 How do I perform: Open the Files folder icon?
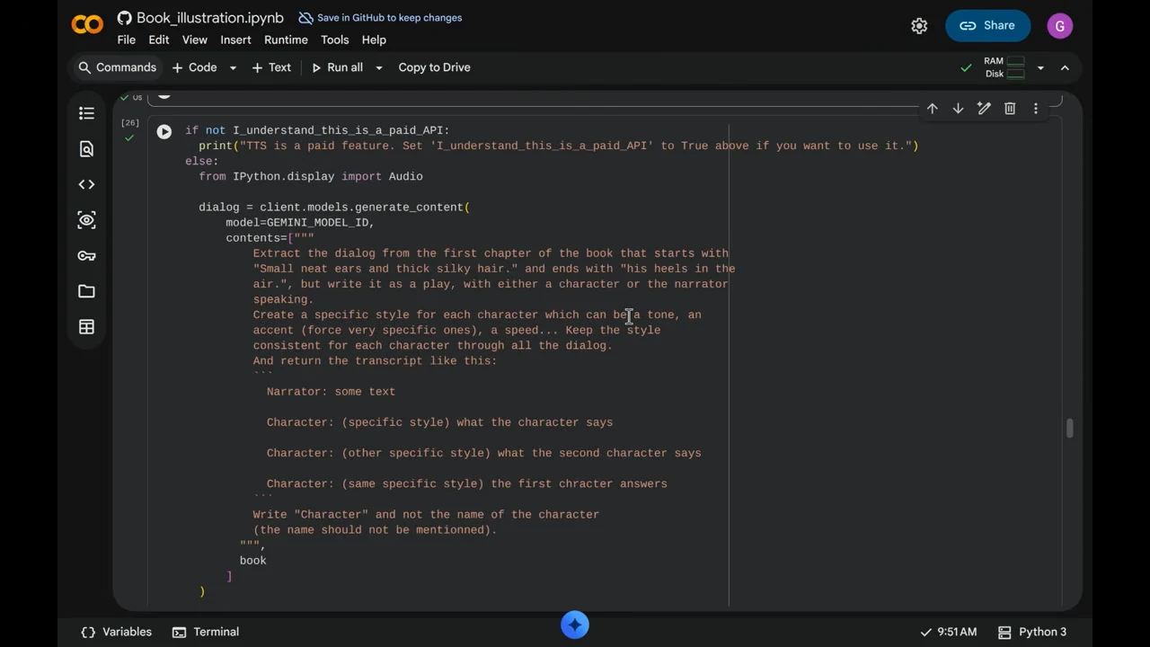point(86,291)
